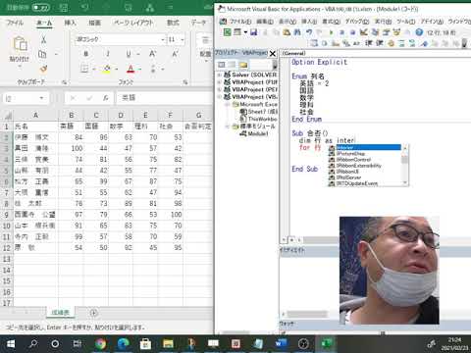Click View Code icon in Project pane
Image resolution: width=471 pixels, height=353 pixels.
[x=222, y=65]
